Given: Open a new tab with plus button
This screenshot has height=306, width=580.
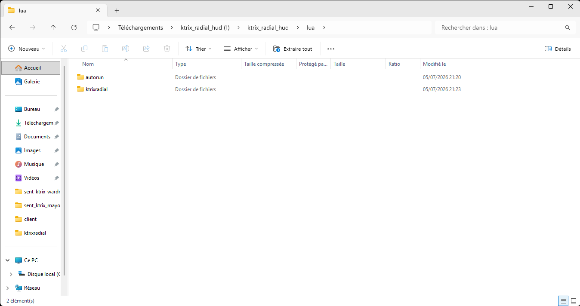Looking at the screenshot, I should [x=117, y=10].
